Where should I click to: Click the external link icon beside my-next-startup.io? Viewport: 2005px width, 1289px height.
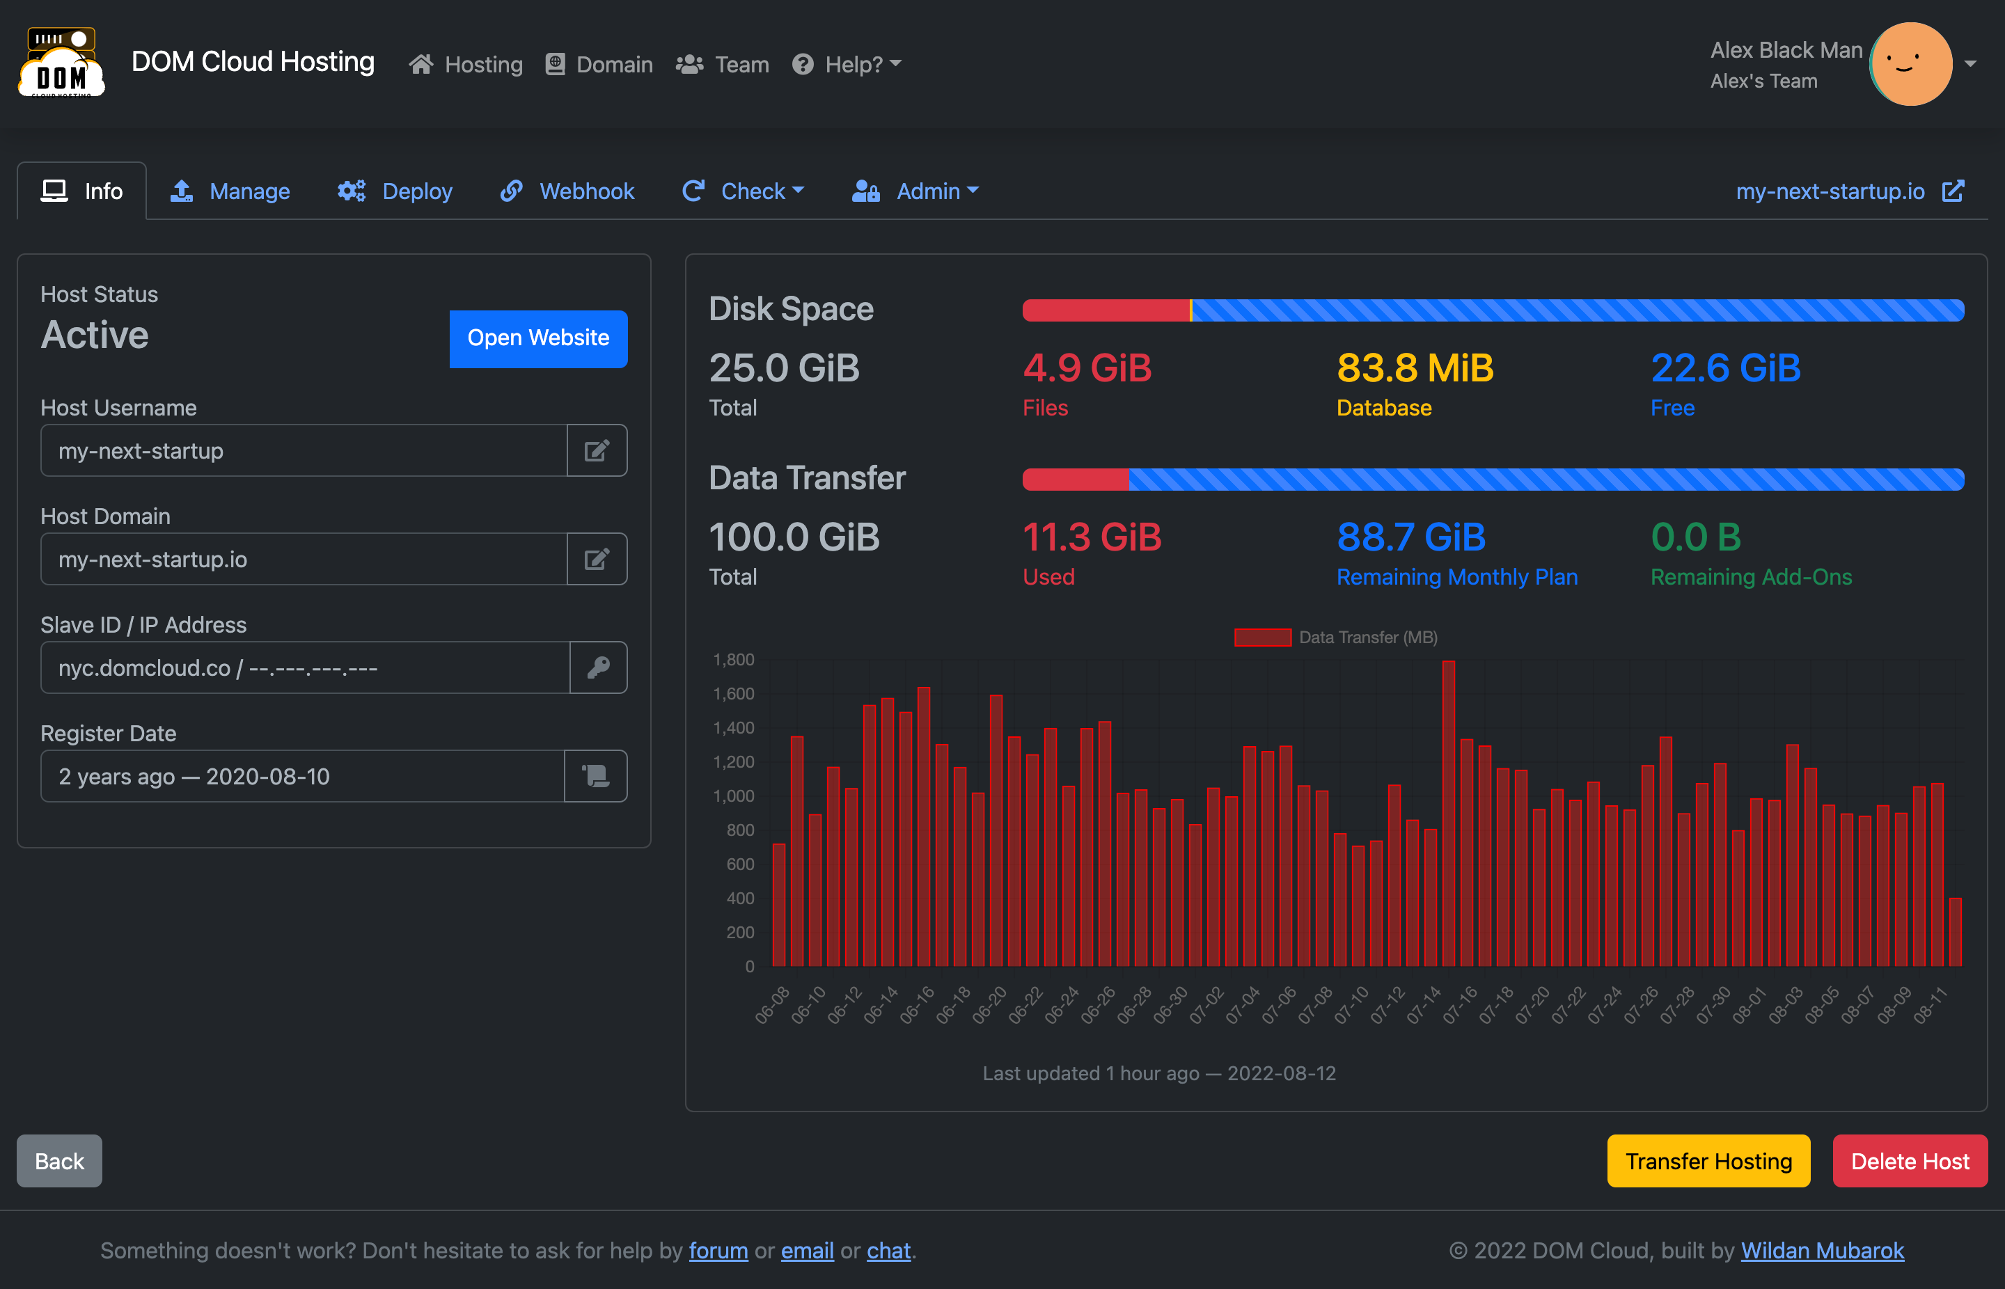click(1952, 191)
